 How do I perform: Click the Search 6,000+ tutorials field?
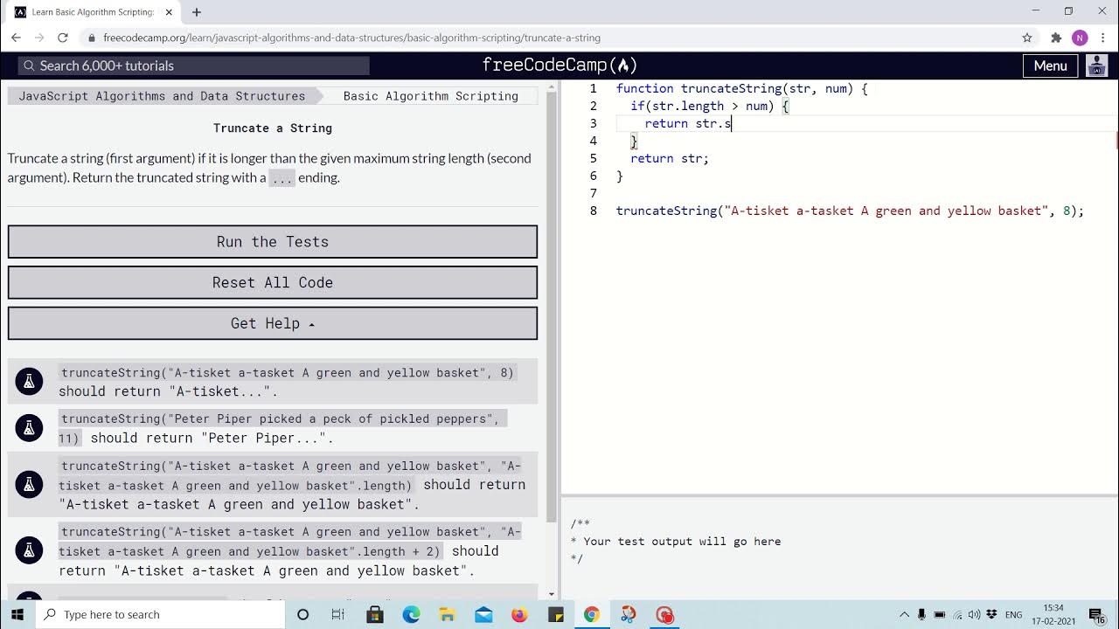point(194,66)
